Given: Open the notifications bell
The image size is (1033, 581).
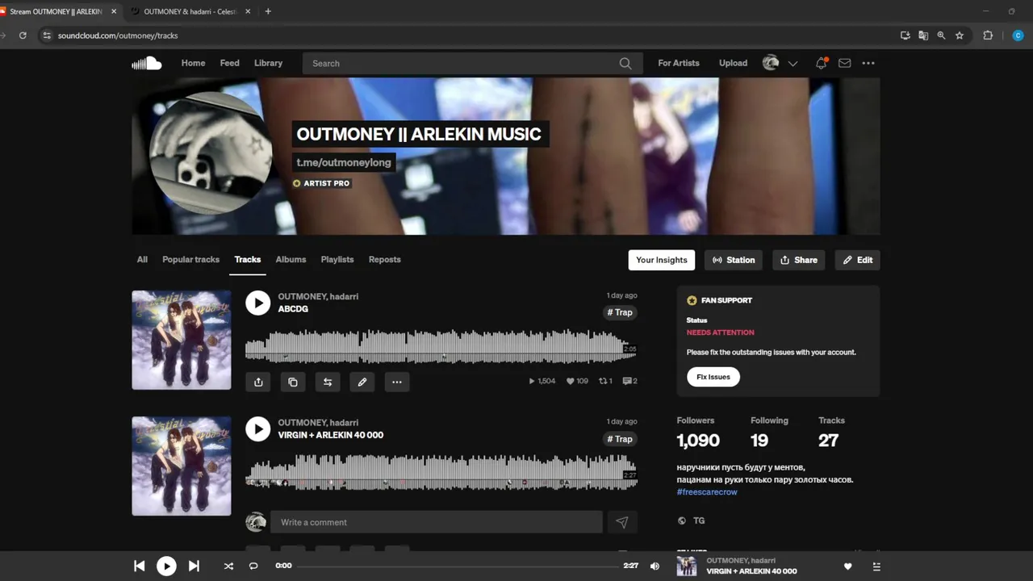Looking at the screenshot, I should point(821,63).
